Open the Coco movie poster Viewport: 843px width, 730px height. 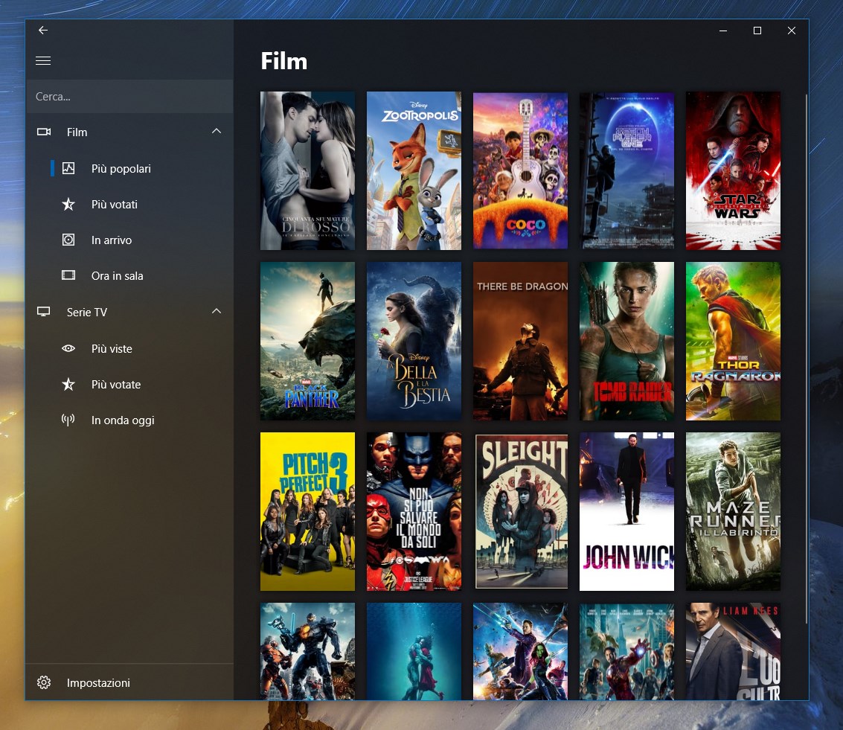(520, 170)
